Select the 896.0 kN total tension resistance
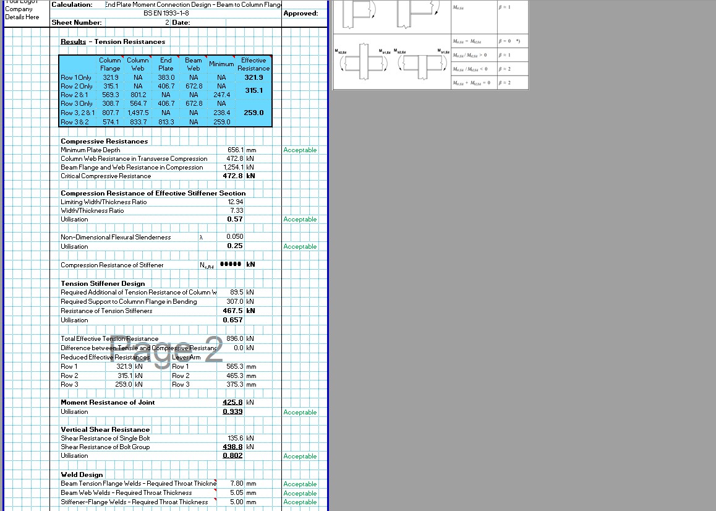 [235, 338]
